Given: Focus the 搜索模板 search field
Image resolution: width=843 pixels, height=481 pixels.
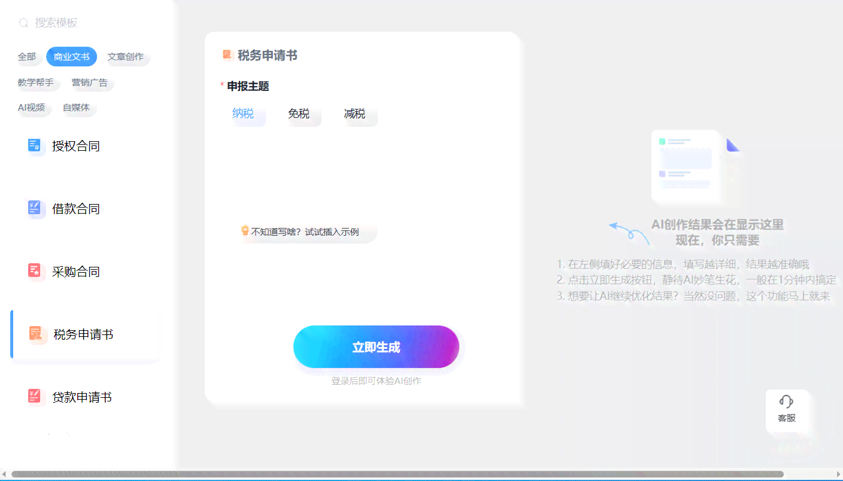Looking at the screenshot, I should pyautogui.click(x=87, y=23).
